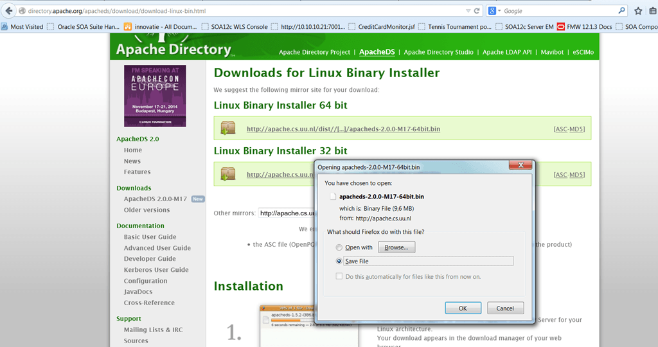Image resolution: width=658 pixels, height=347 pixels.
Task: Open SOA12c WLS Console bookmark
Action: pyautogui.click(x=235, y=27)
